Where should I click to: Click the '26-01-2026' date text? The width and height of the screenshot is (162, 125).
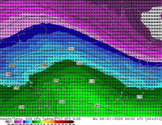click(x=111, y=119)
